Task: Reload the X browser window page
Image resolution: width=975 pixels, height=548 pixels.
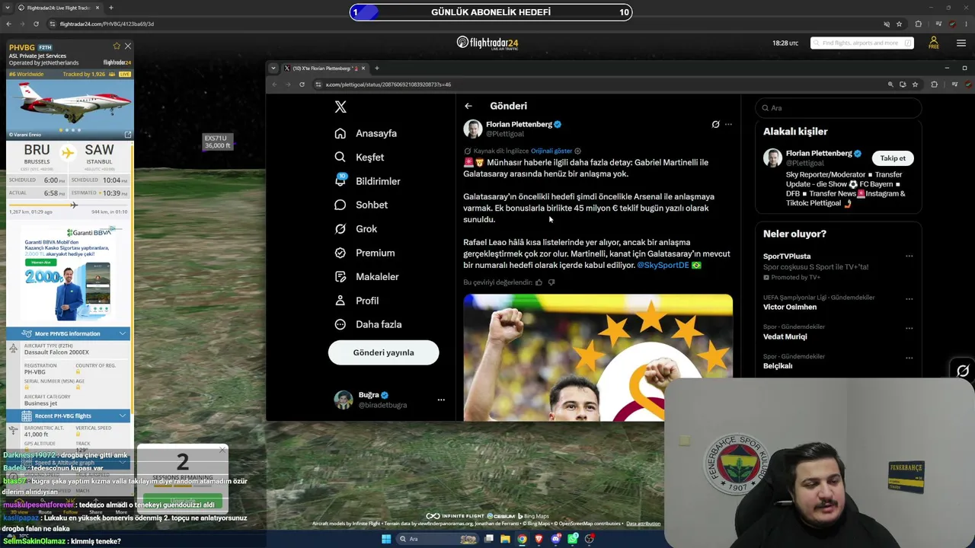Action: coord(302,84)
